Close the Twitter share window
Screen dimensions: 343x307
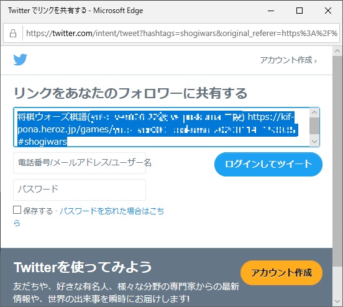tap(328, 11)
